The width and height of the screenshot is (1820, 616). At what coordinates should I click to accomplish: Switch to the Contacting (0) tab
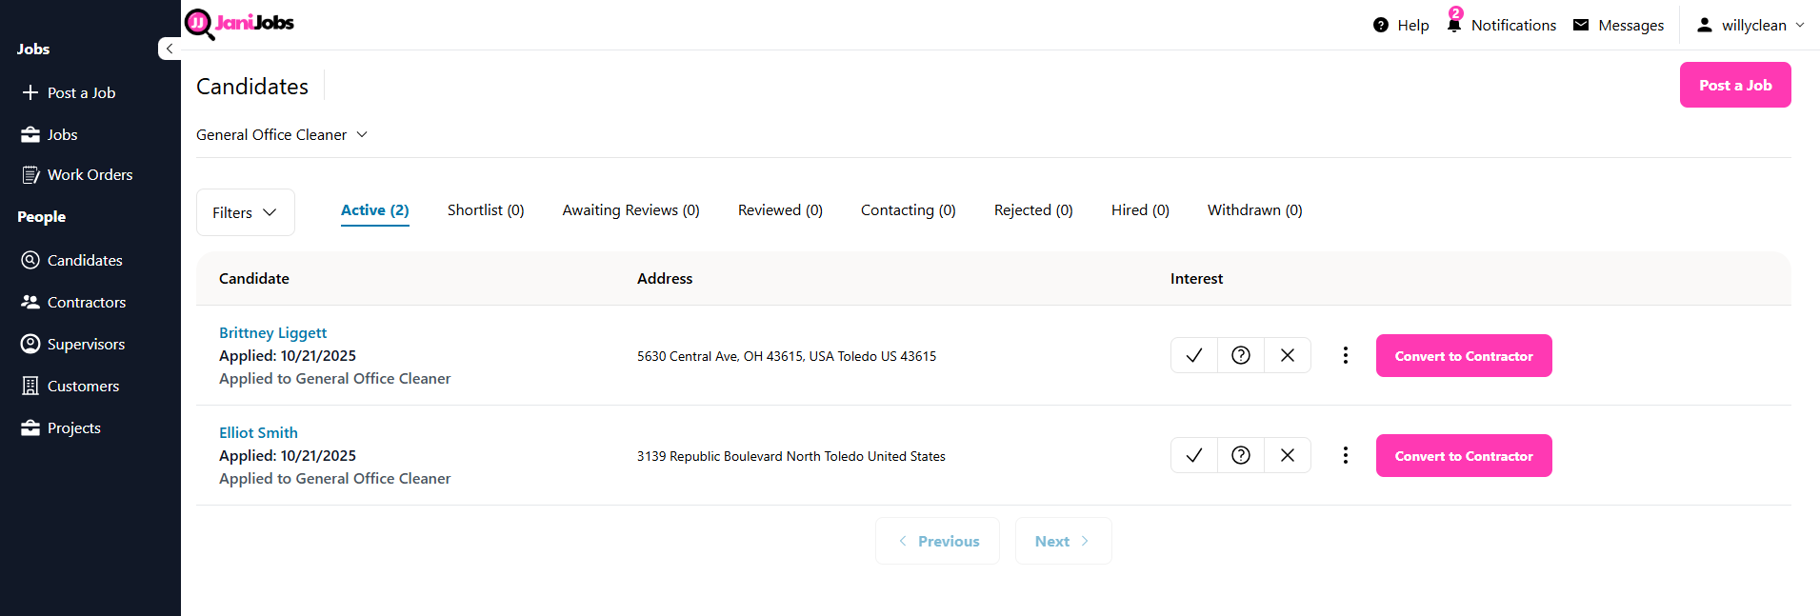click(x=909, y=210)
